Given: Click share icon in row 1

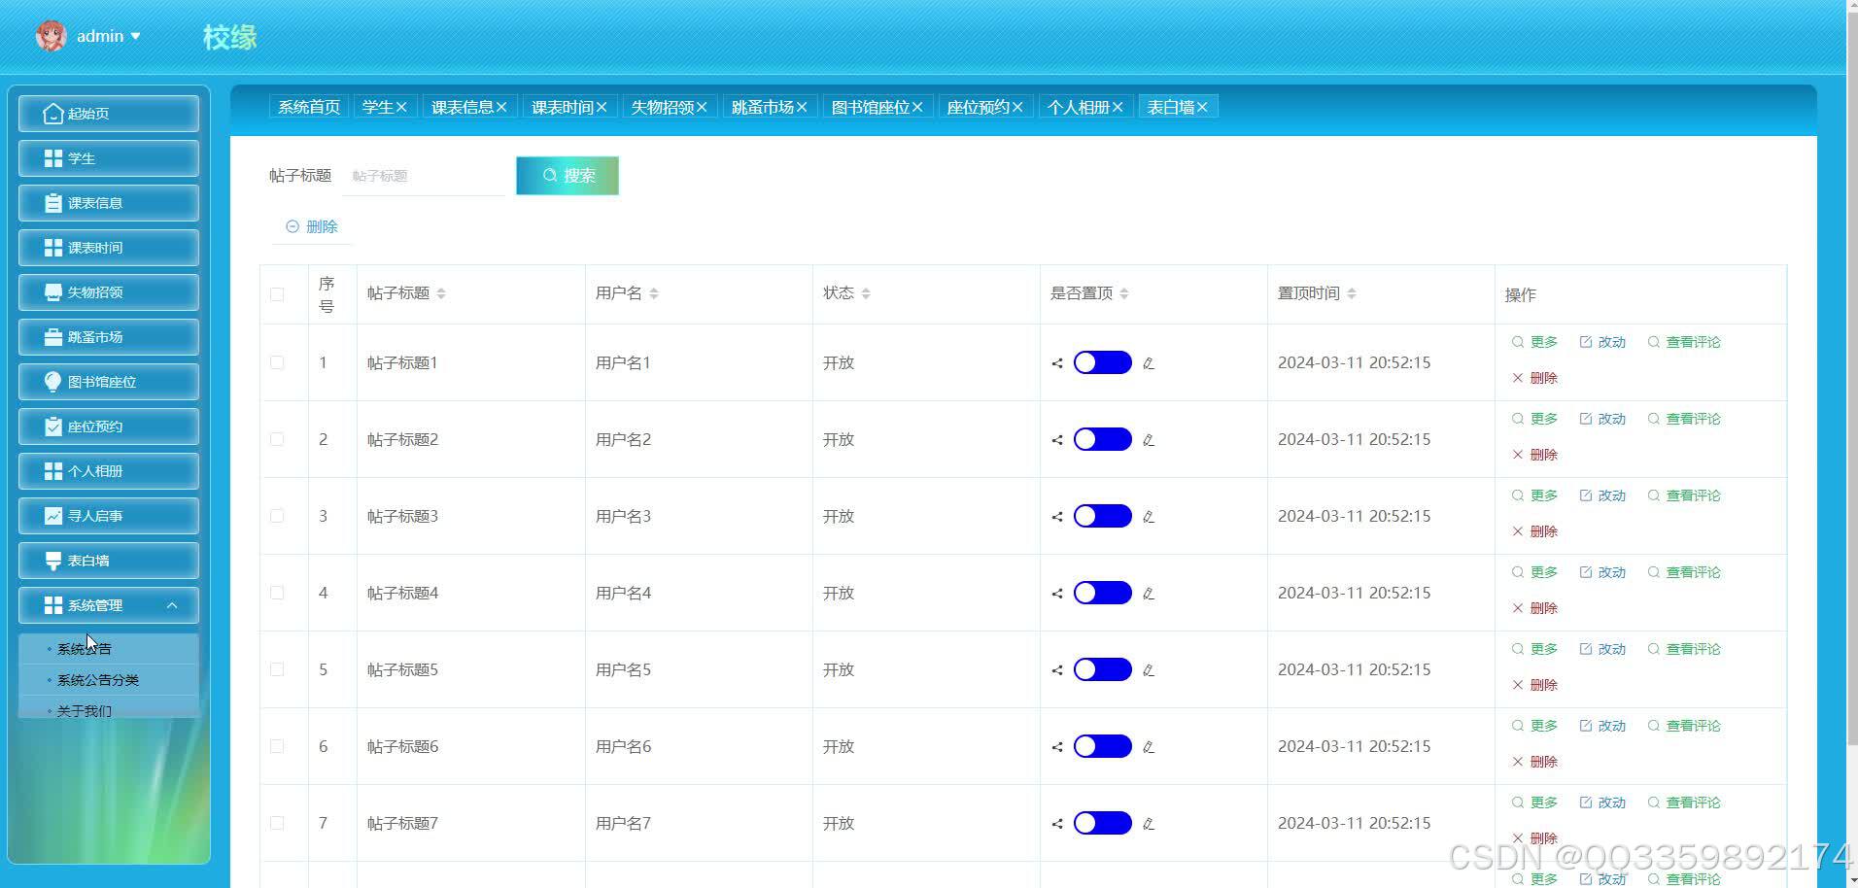Looking at the screenshot, I should [x=1057, y=363].
